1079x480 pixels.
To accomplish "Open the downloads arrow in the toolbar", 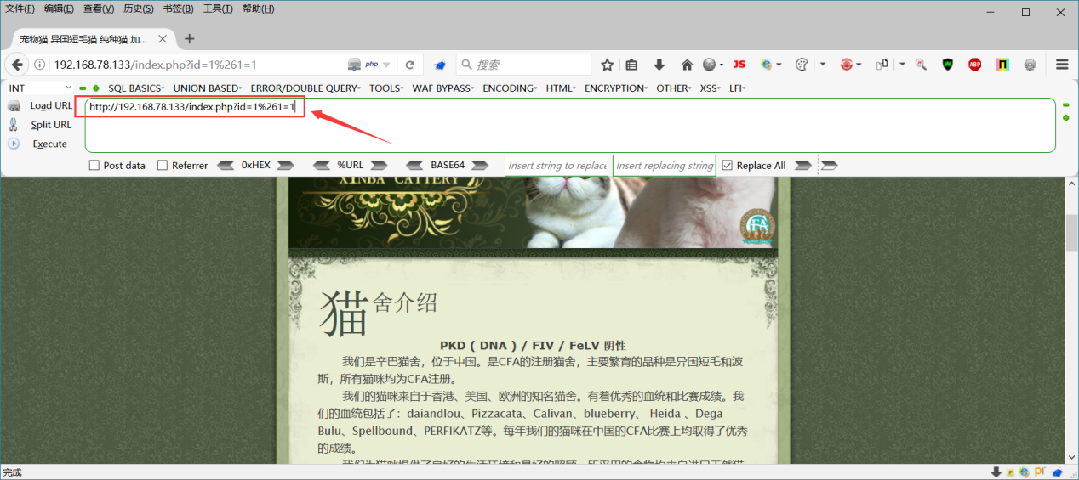I will [659, 65].
